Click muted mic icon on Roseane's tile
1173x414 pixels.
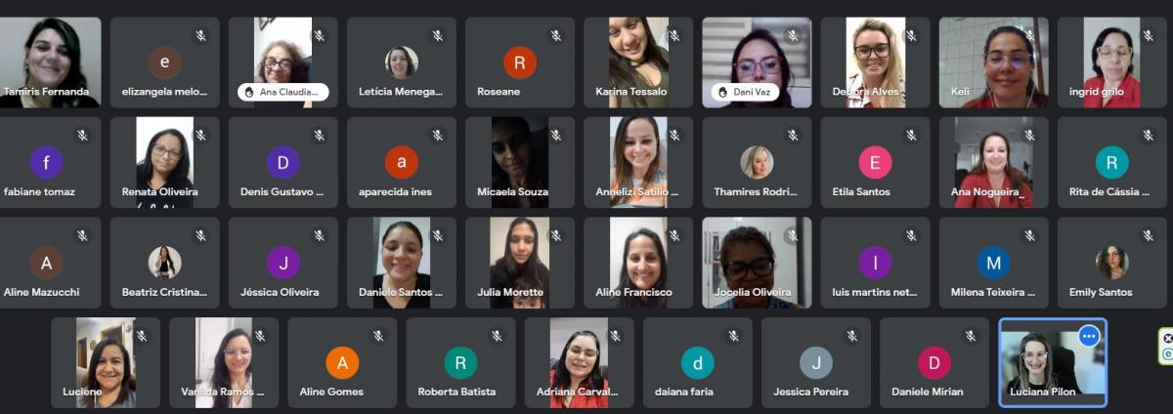[x=556, y=36]
